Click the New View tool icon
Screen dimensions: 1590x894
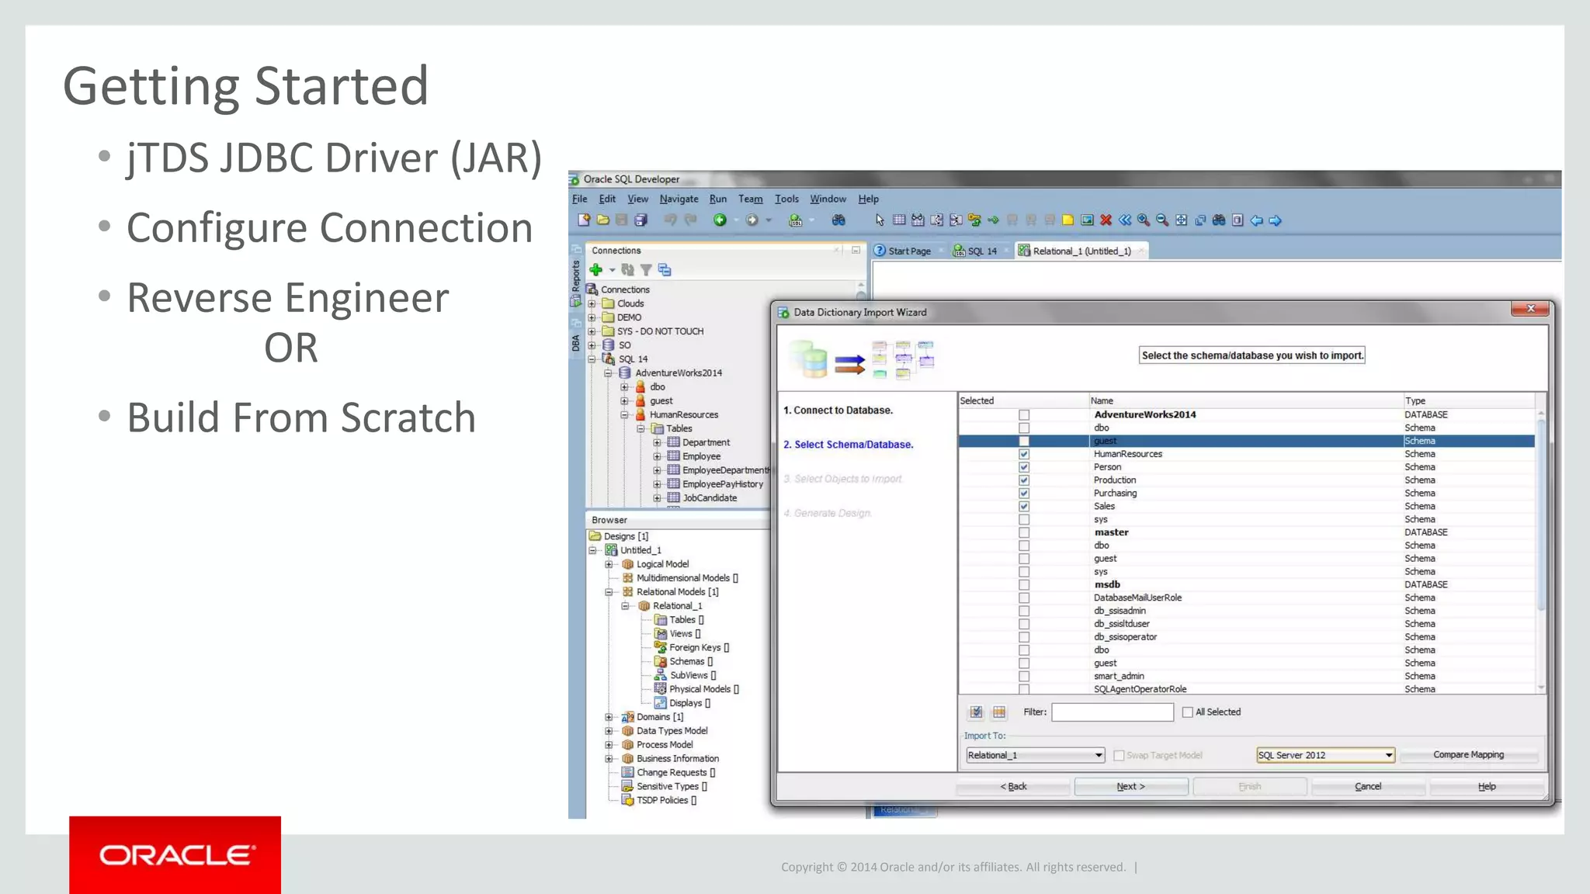pyautogui.click(x=918, y=220)
